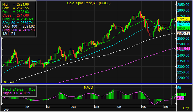Click the Gold Spot Price,RT chart title

(x=89, y=3)
